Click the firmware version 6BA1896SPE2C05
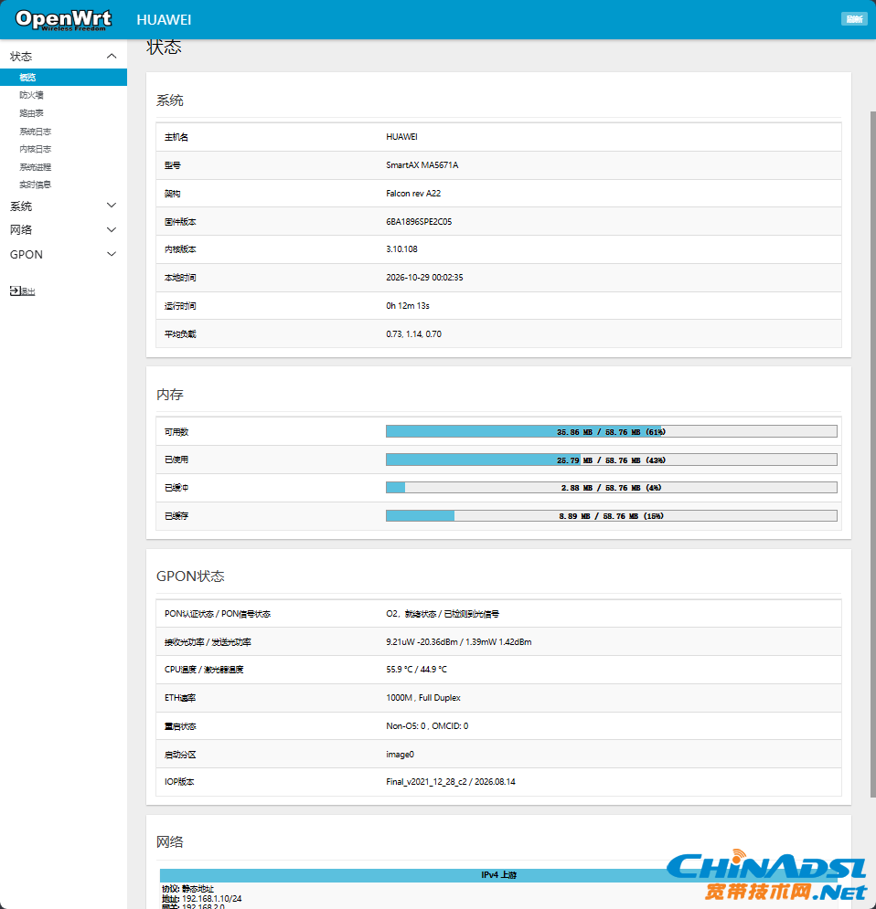This screenshot has height=909, width=876. click(x=419, y=221)
